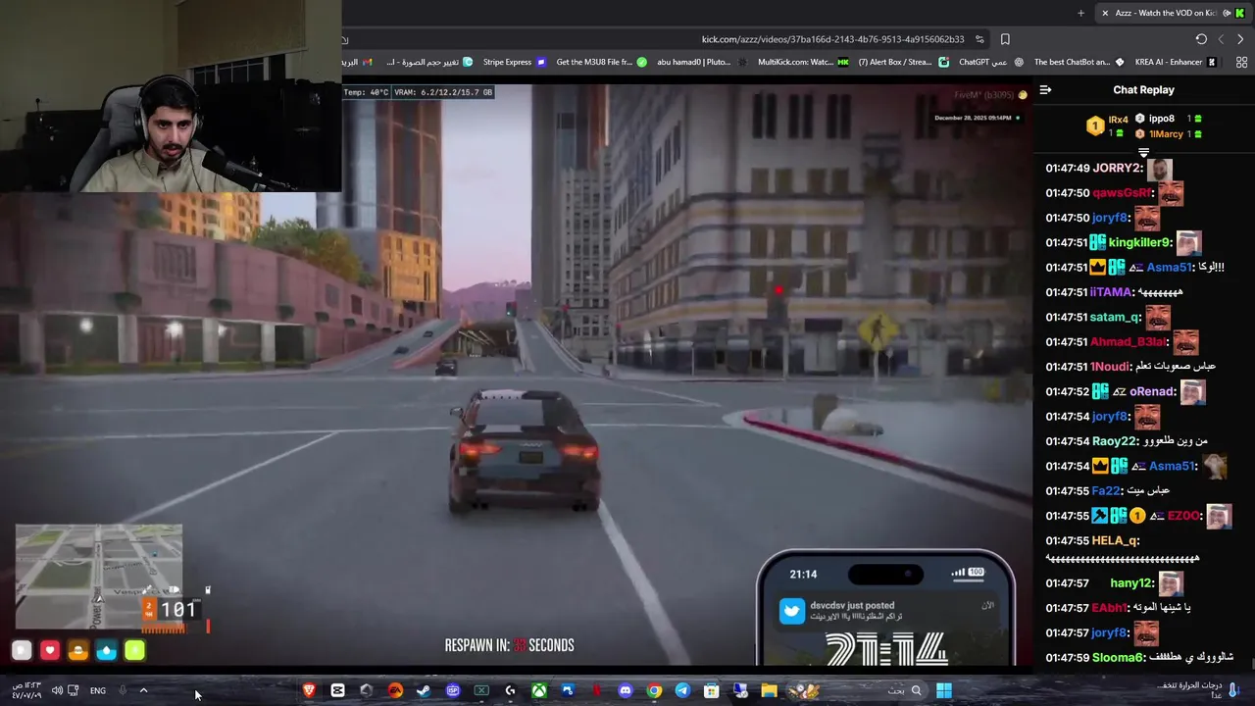The width and height of the screenshot is (1255, 706).
Task: Switch ENG input language indicator
Action: point(98,690)
